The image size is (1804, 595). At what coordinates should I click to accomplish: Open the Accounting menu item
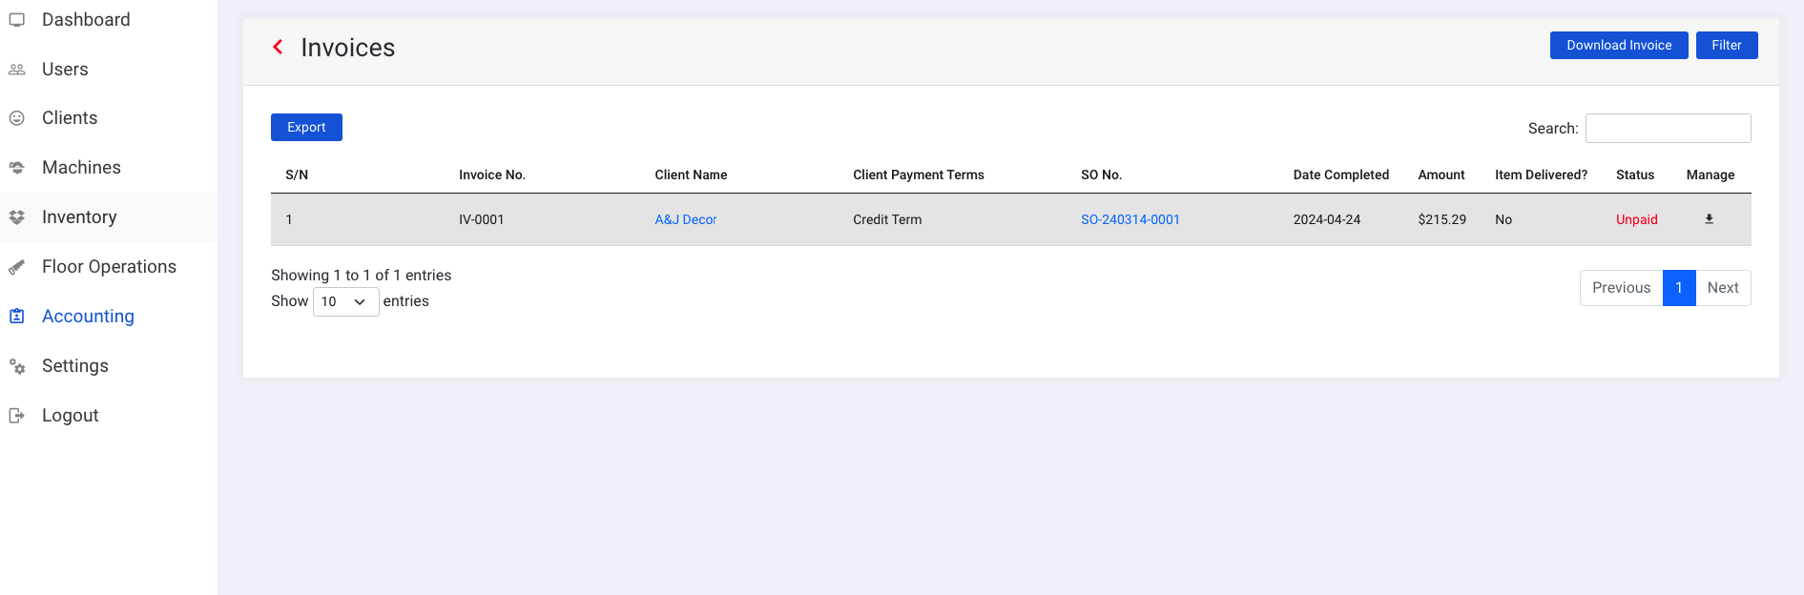(x=88, y=317)
